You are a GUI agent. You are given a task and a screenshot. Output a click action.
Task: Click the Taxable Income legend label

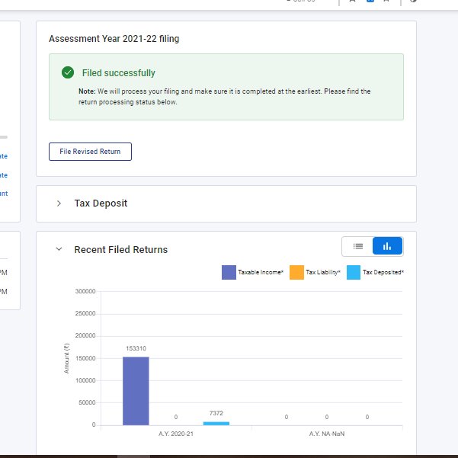click(x=261, y=272)
